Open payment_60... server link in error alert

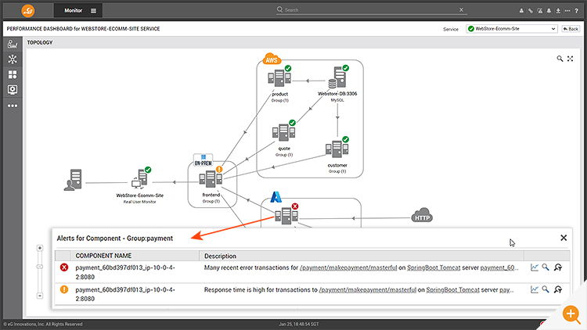point(499,267)
